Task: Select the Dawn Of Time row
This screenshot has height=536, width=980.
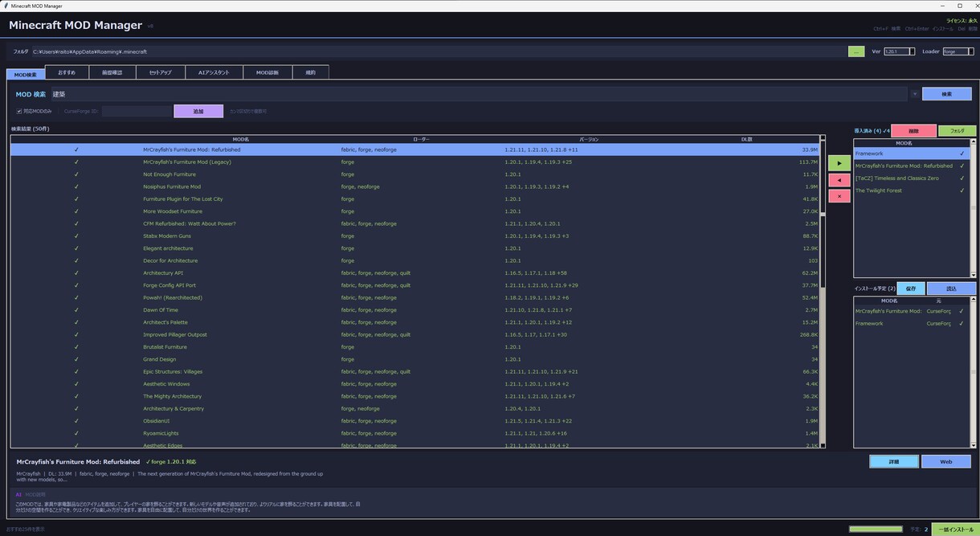Action: (x=415, y=310)
